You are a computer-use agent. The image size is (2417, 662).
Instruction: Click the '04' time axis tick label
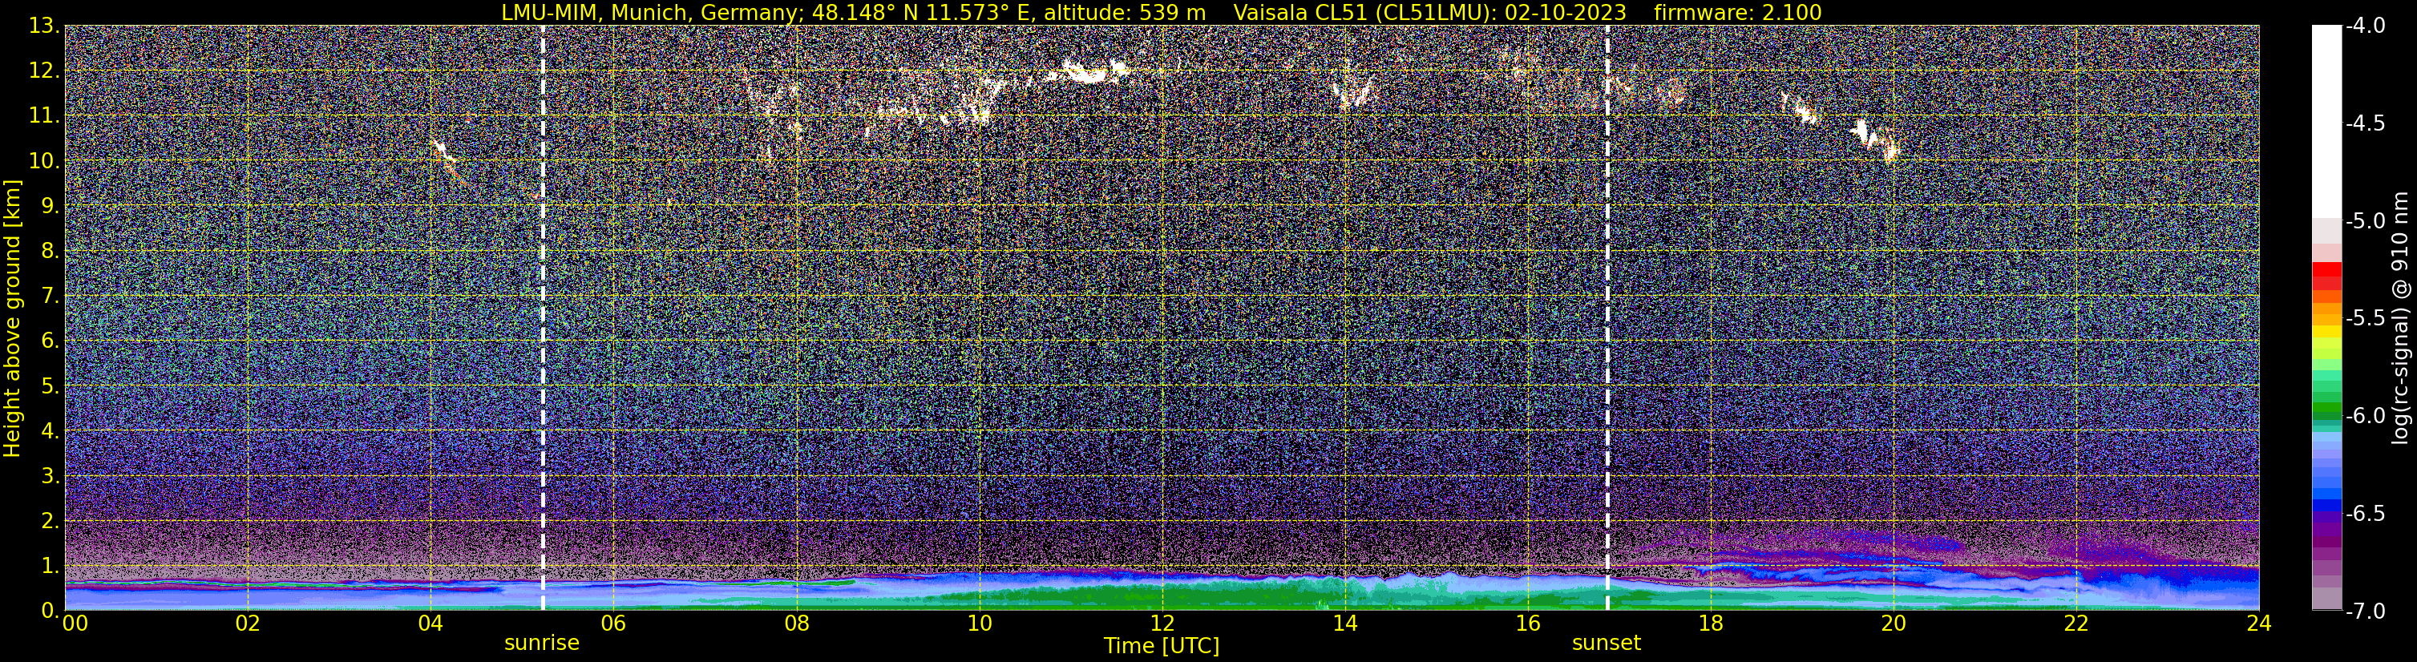pyautogui.click(x=430, y=624)
